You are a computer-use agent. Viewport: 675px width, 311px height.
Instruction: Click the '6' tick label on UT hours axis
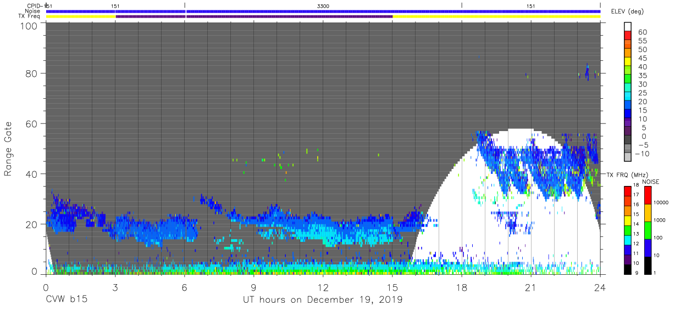pos(185,287)
